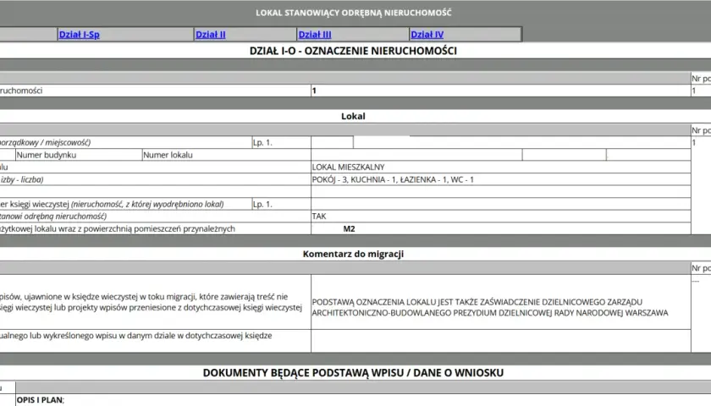Select the heading DZIAŁ I-O - OZNACZENIE NIERUCHOMOŚCI
This screenshot has height=406, width=711.
pyautogui.click(x=353, y=51)
